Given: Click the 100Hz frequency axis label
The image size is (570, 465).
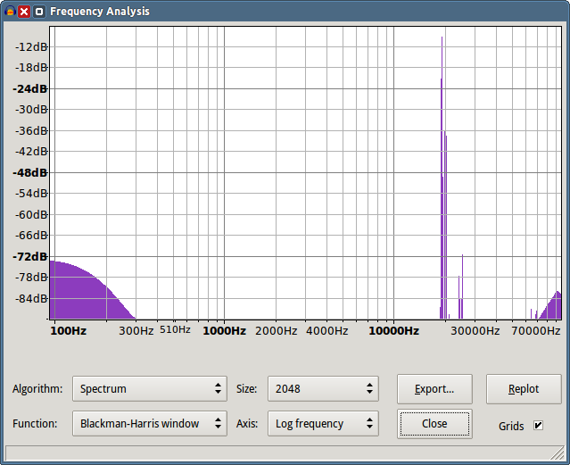Looking at the screenshot, I should (69, 331).
